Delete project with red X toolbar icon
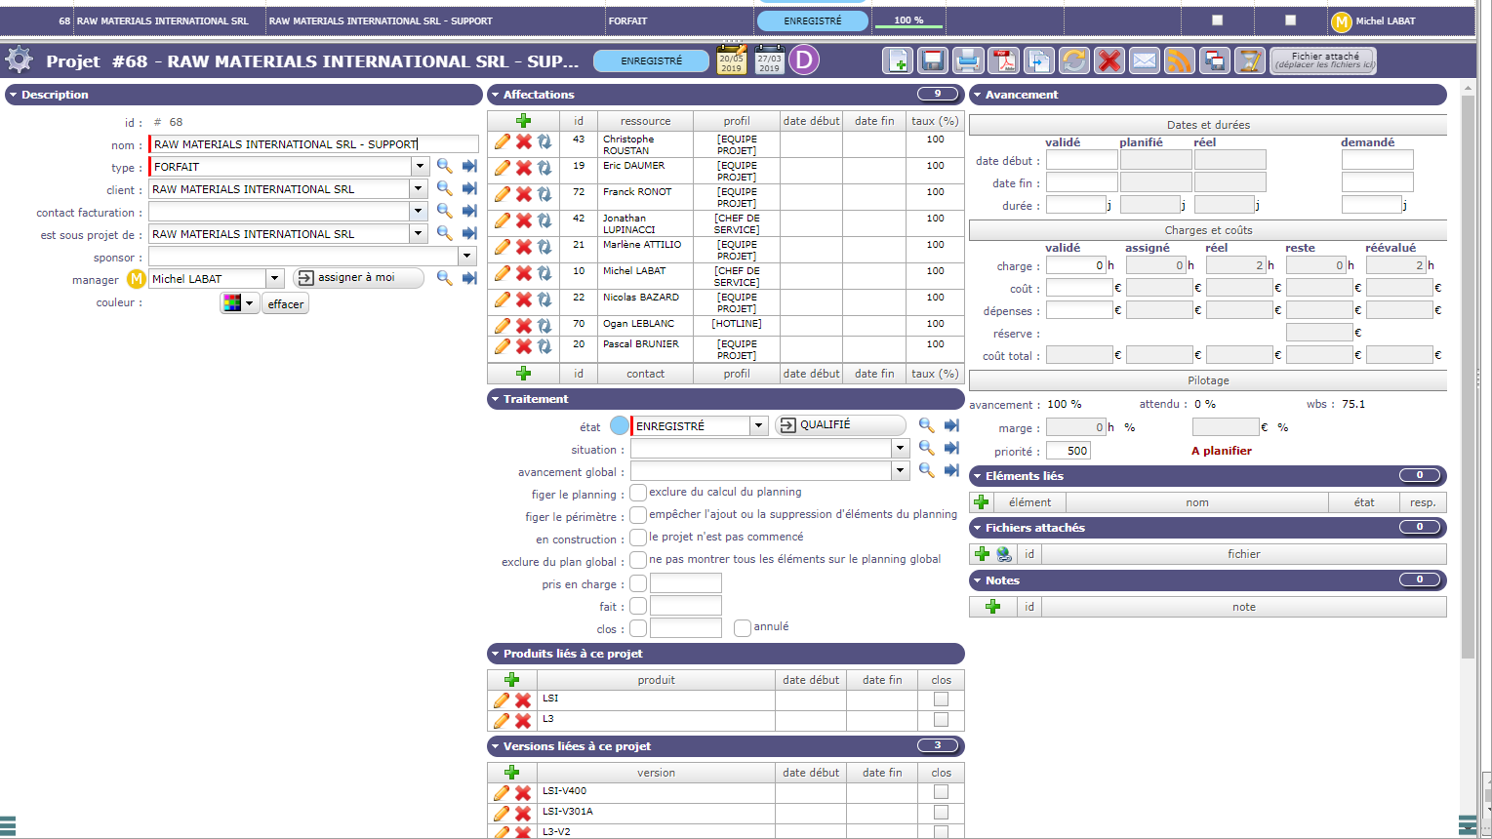Image resolution: width=1492 pixels, height=839 pixels. pos(1109,60)
